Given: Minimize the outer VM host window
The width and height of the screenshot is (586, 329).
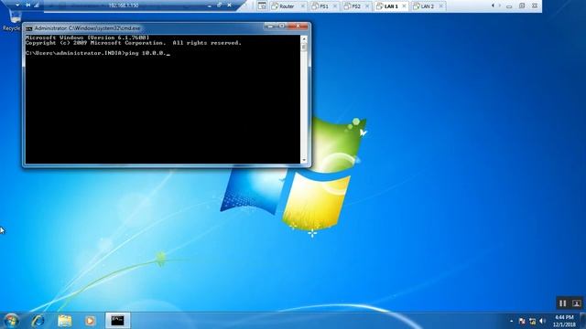Looking at the screenshot, I should 509,6.
